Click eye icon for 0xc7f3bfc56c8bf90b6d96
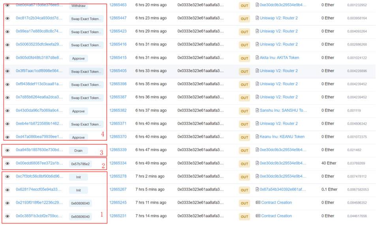This screenshot has height=225, width=379. (x=8, y=177)
